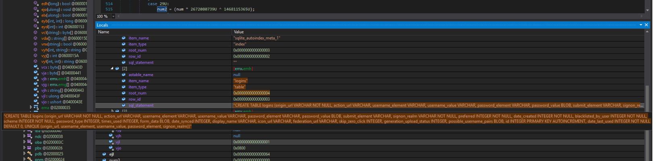Select the sql_statement row in Locals
This screenshot has width=656, height=161.
[x=141, y=105]
